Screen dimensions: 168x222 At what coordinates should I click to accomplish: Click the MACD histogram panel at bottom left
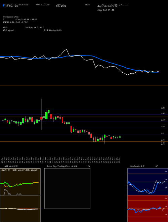(x=20, y=209)
